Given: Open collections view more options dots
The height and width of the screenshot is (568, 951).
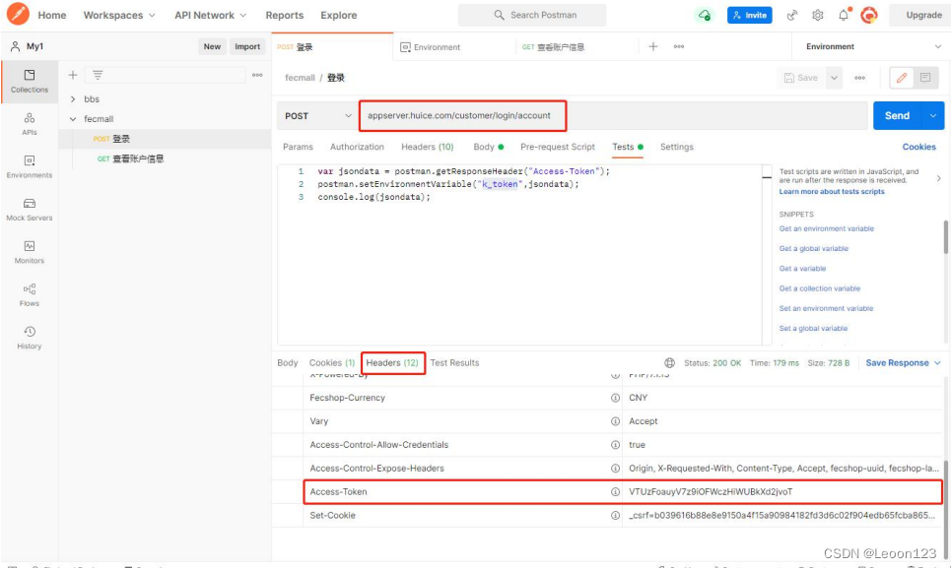Looking at the screenshot, I should click(257, 75).
